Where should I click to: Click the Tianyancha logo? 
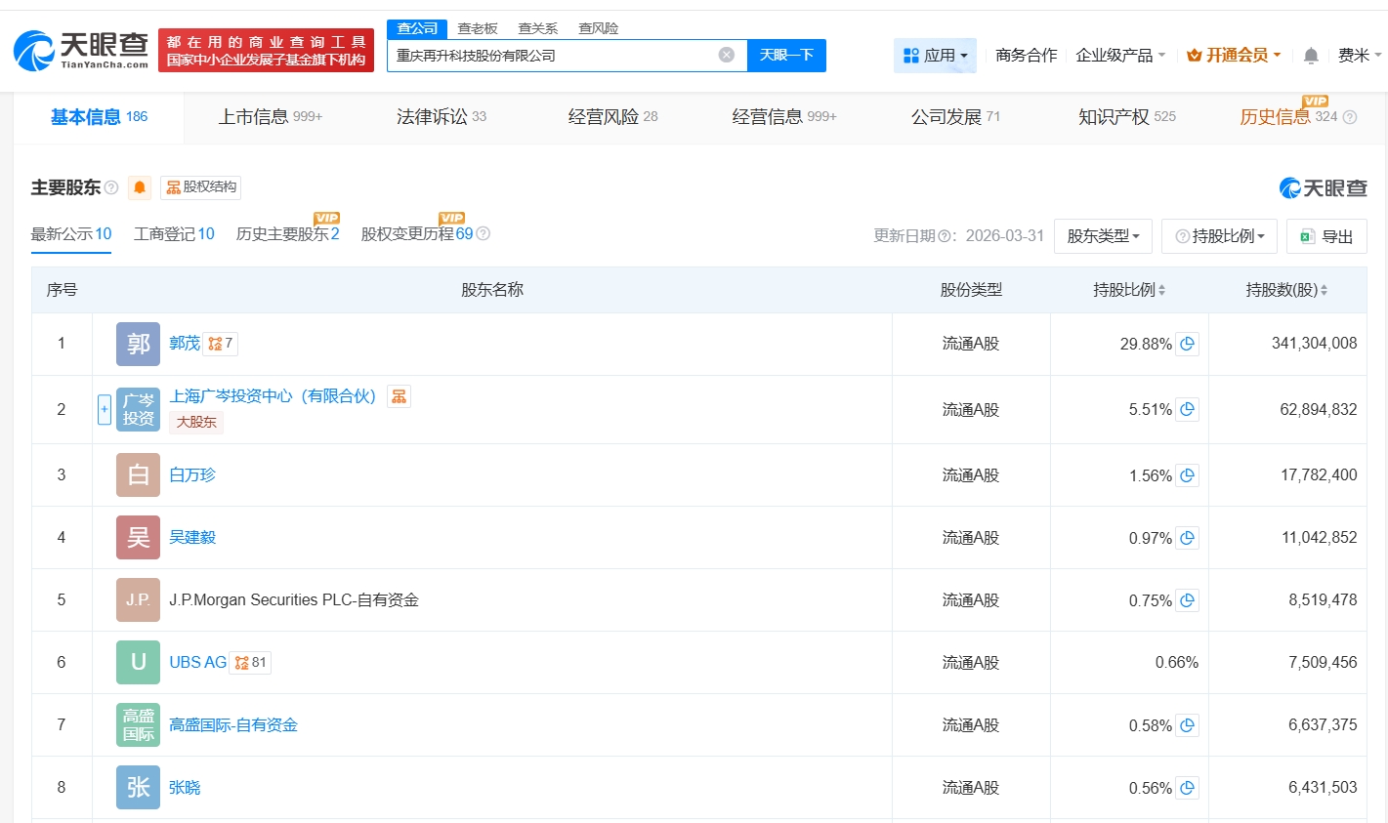coord(81,50)
